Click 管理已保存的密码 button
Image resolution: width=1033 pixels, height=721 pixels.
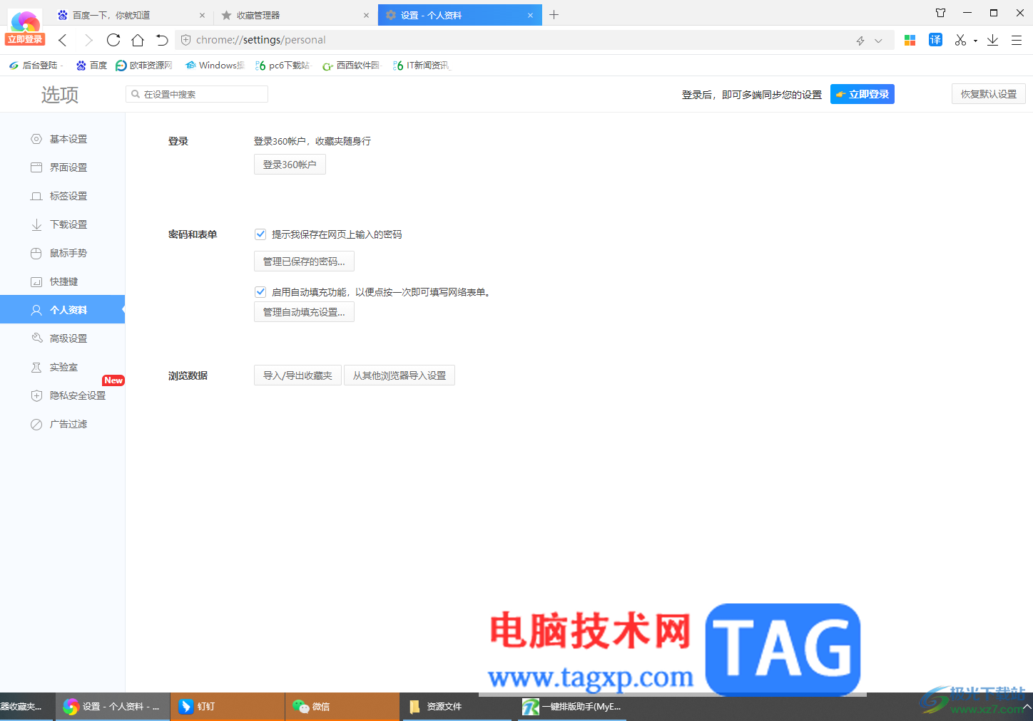pyautogui.click(x=304, y=261)
